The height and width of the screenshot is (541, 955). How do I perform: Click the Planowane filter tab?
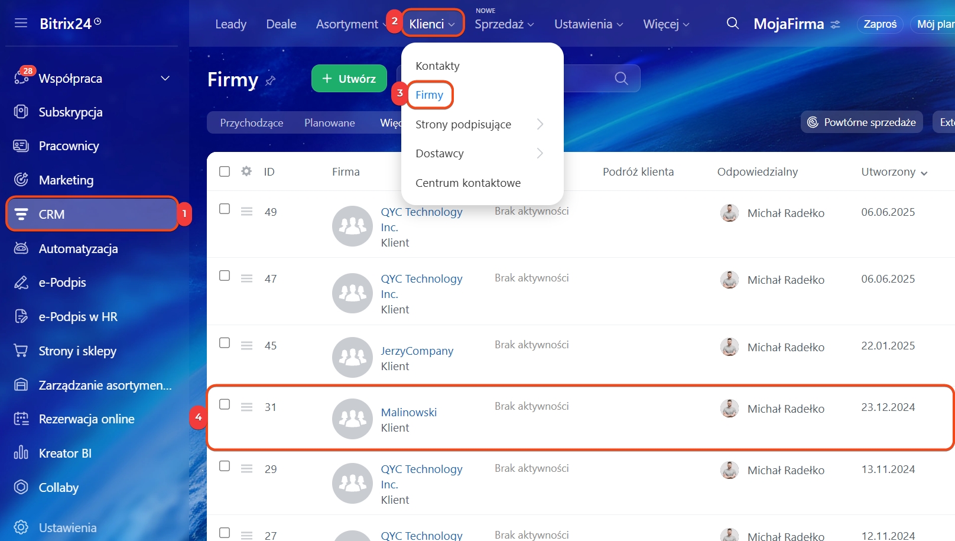click(330, 122)
